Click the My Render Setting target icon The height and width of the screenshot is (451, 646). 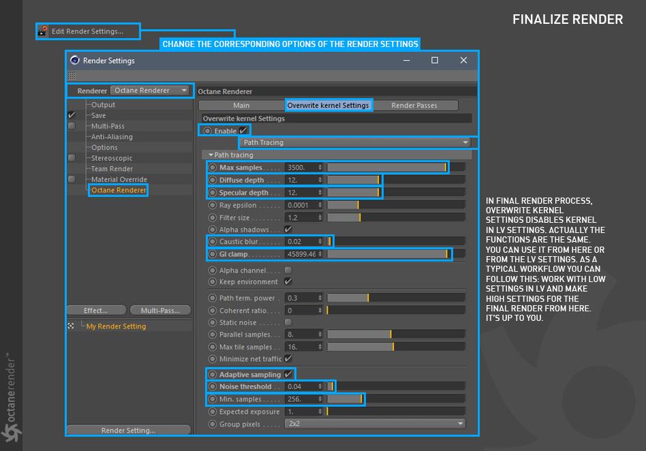[71, 326]
